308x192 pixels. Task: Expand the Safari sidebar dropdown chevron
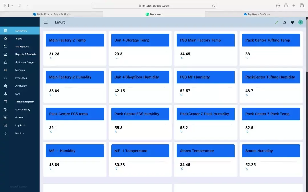12,5
